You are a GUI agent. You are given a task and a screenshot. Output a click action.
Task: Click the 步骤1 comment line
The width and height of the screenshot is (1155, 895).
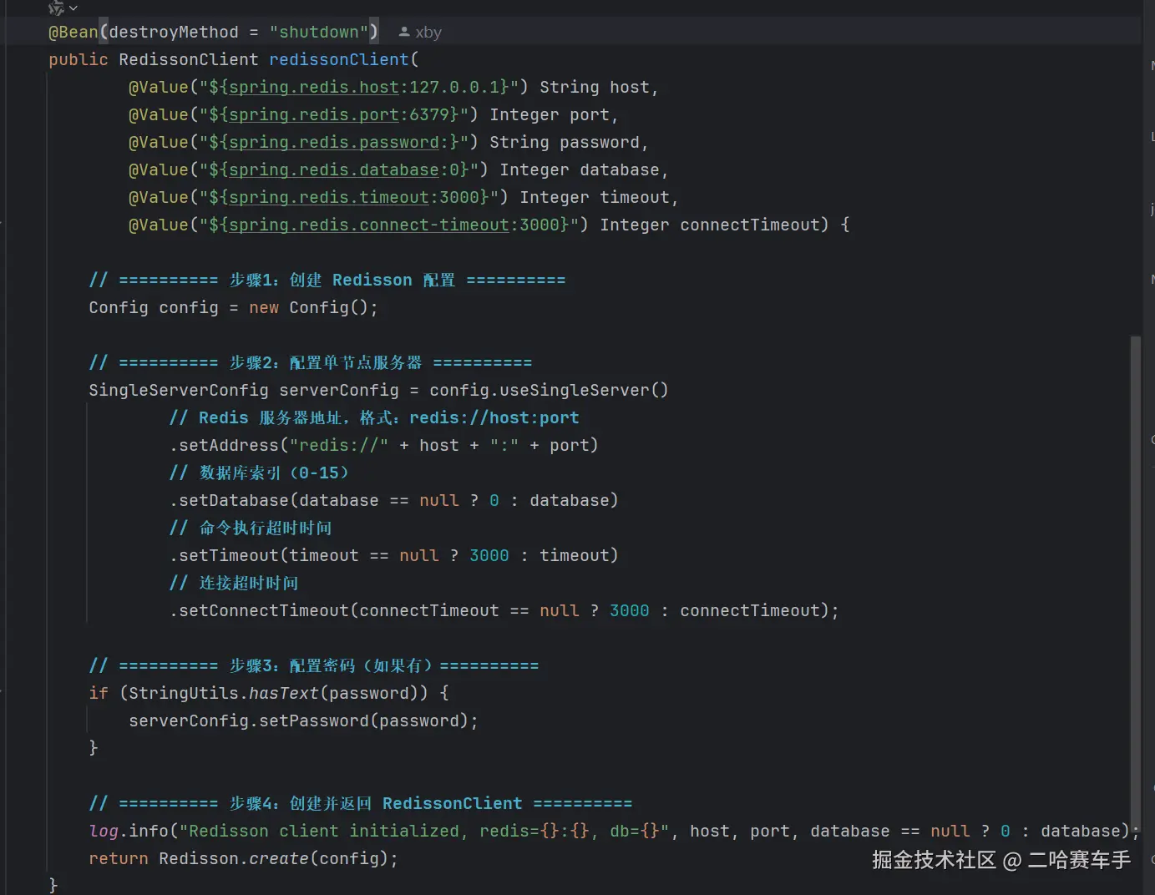pyautogui.click(x=327, y=280)
